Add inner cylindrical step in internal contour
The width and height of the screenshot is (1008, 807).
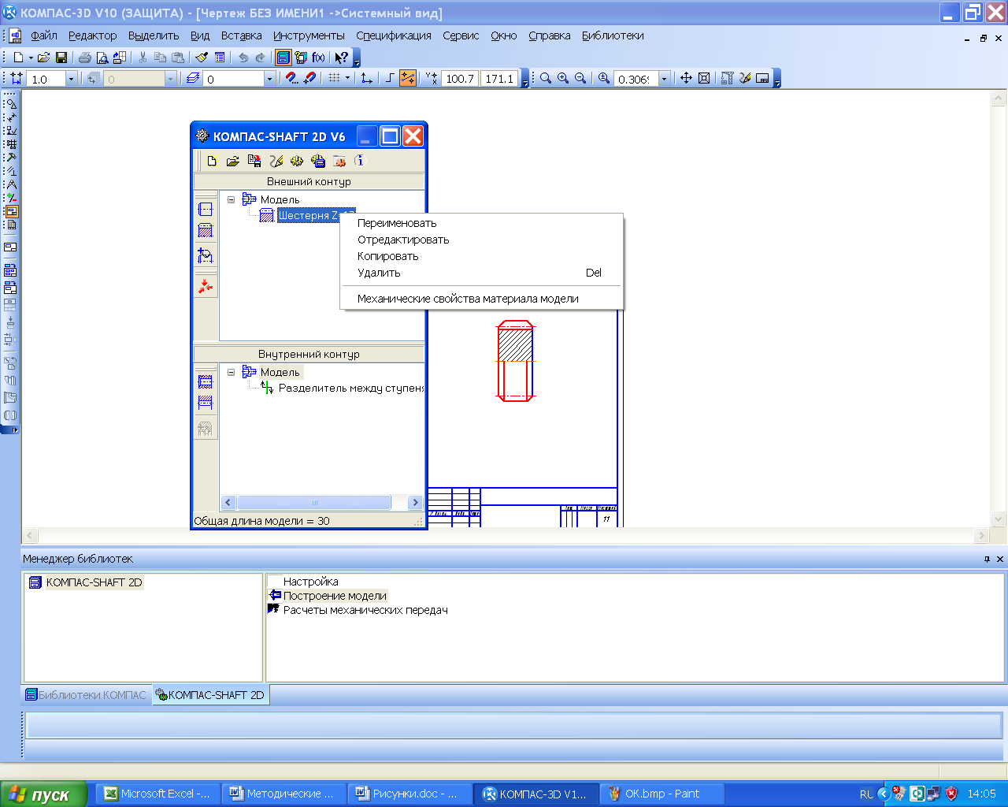206,382
